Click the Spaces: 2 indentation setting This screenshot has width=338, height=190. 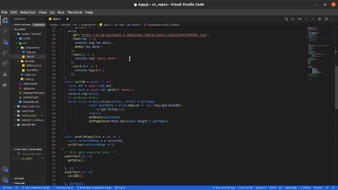coord(261,188)
